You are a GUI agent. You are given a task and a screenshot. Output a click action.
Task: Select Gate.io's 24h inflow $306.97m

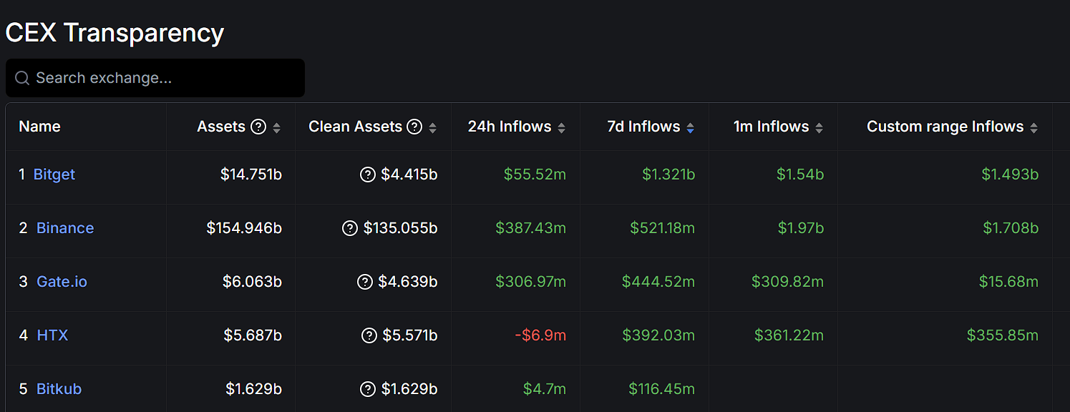(x=530, y=282)
